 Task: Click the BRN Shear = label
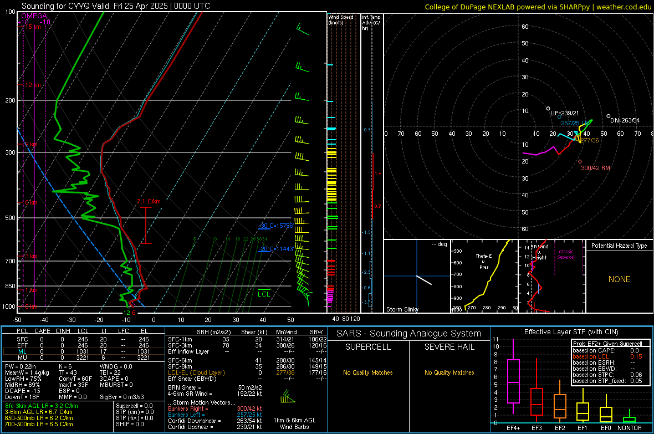[x=185, y=387]
